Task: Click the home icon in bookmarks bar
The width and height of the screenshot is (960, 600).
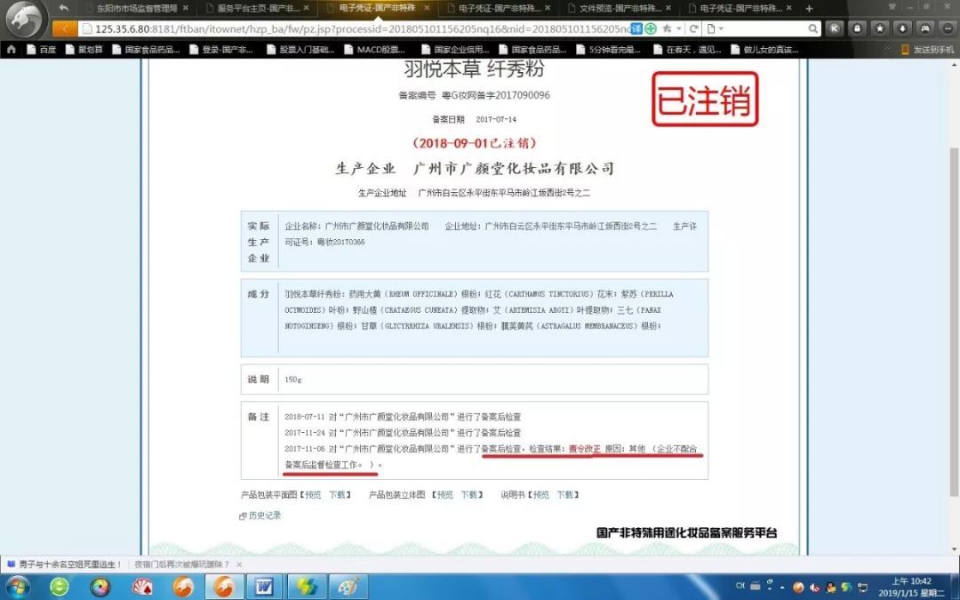Action: click(x=12, y=50)
